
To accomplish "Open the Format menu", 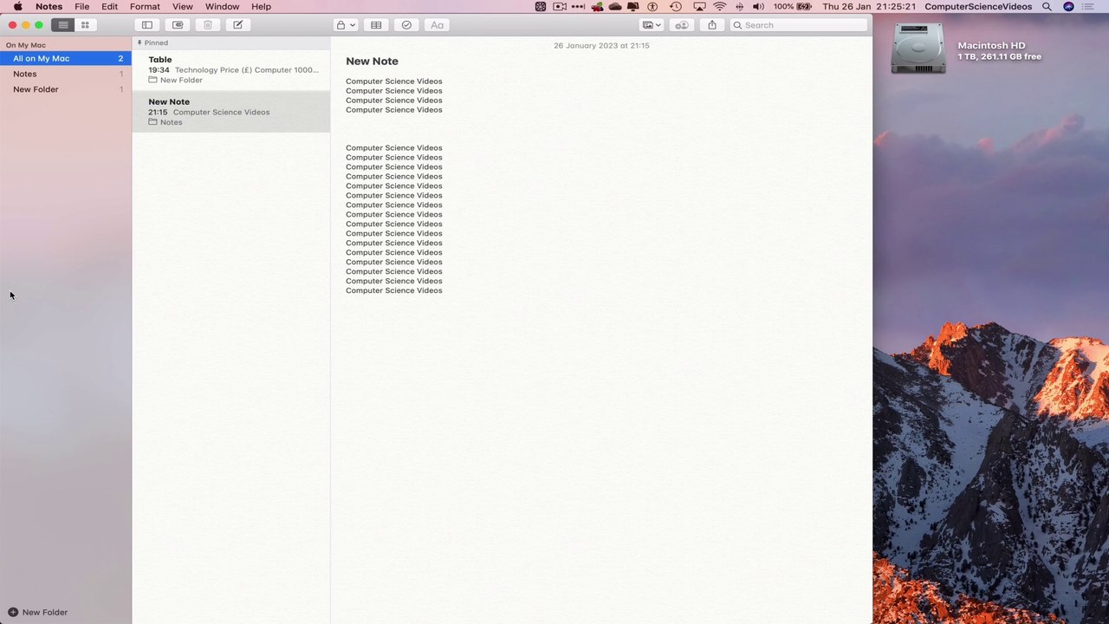I will click(x=145, y=6).
